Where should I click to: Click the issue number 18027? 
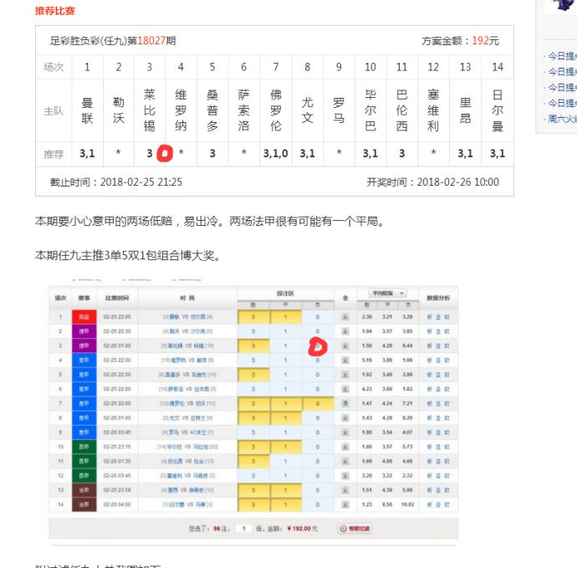151,40
